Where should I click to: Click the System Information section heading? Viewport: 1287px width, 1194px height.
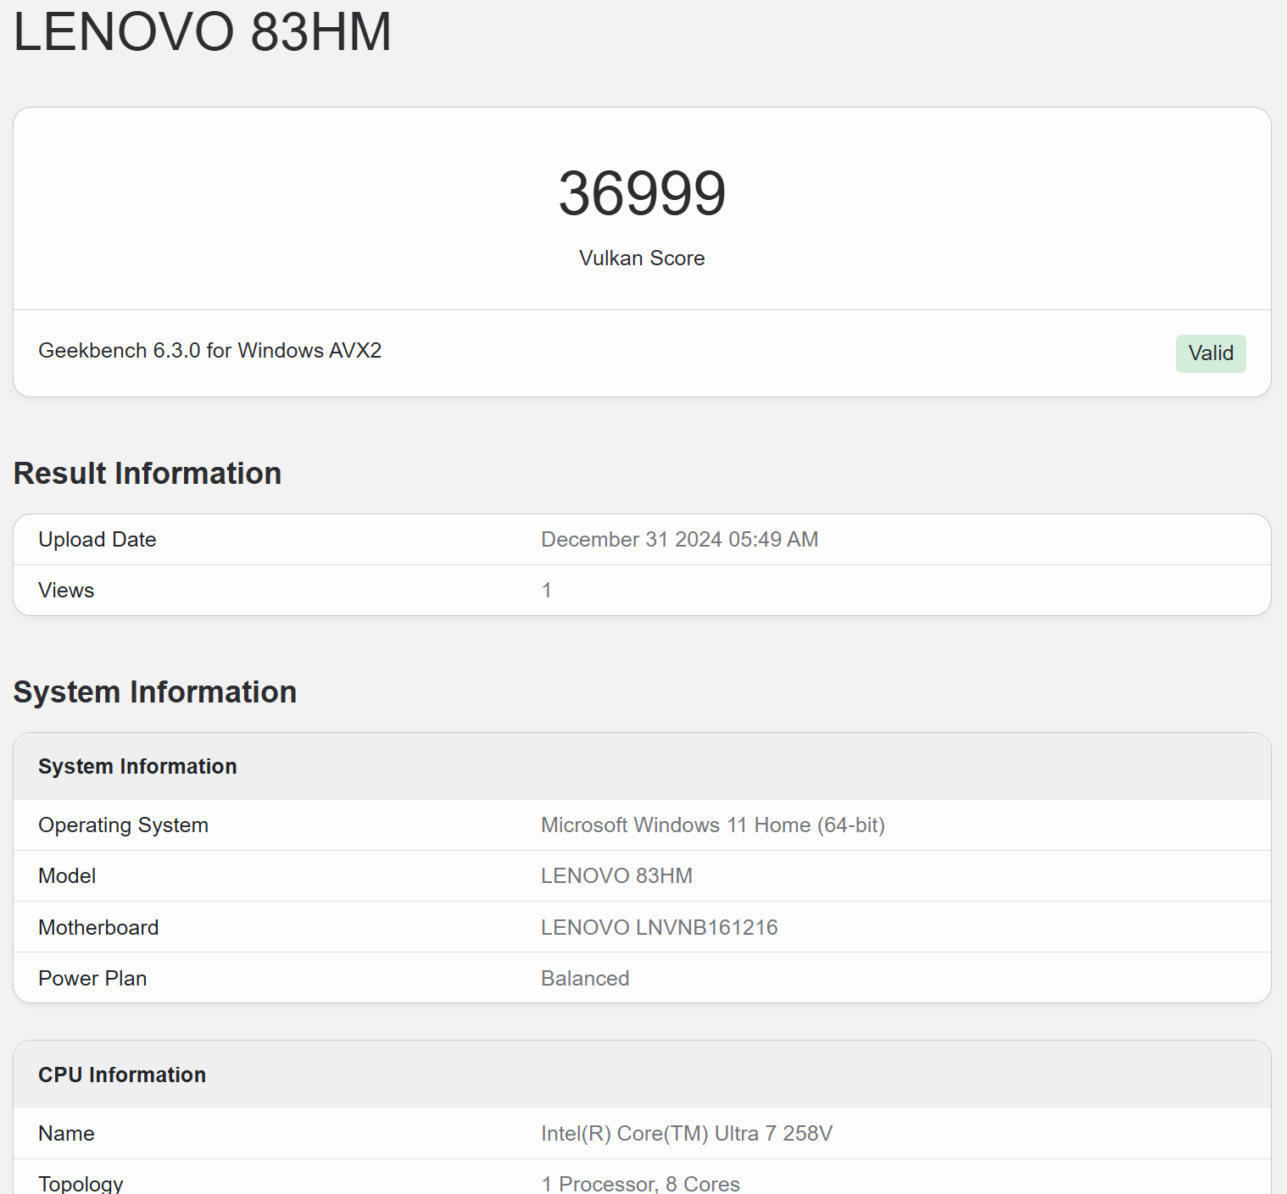[154, 691]
